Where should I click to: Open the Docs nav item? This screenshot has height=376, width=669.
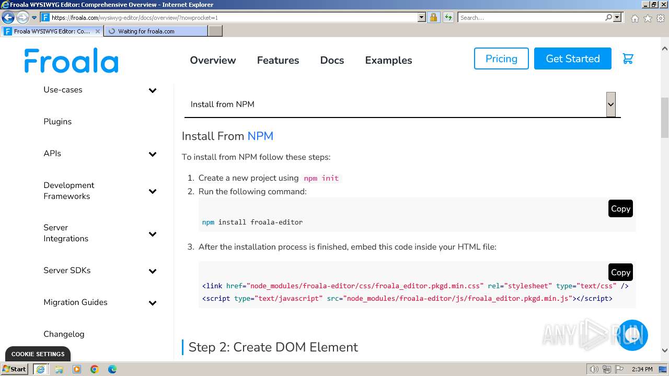pyautogui.click(x=332, y=60)
